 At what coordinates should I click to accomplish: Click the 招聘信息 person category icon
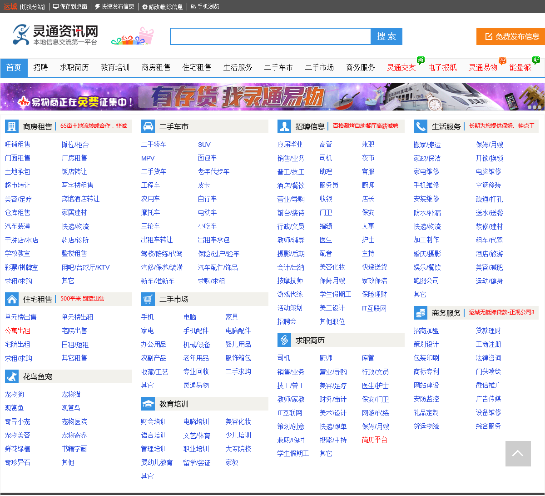click(284, 126)
